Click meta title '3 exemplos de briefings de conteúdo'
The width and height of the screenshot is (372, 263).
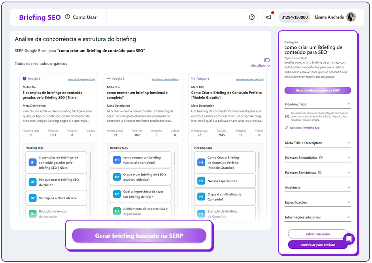[53, 95]
